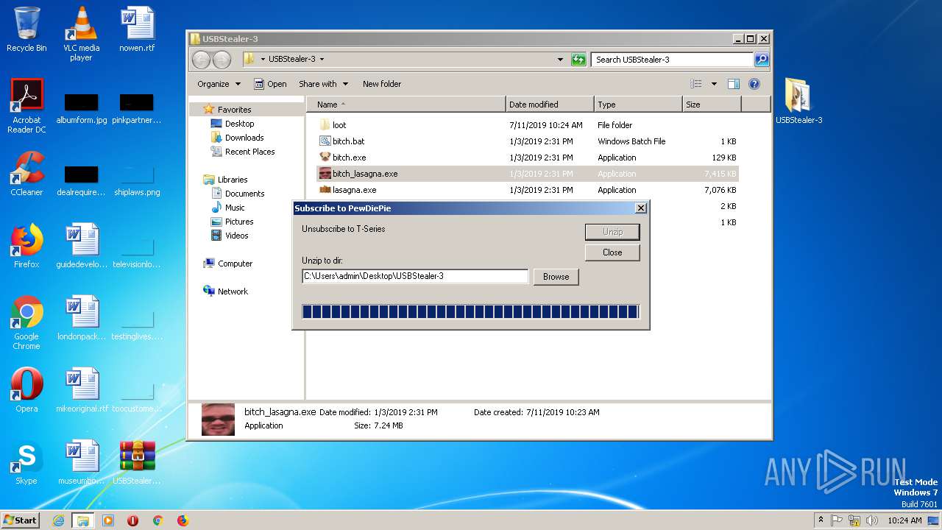Launch Firefox from desktop shortcut
Image resolution: width=942 pixels, height=530 pixels.
coord(26,246)
